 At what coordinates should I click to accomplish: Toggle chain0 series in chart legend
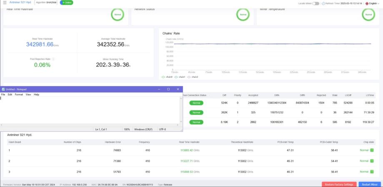(x=167, y=77)
